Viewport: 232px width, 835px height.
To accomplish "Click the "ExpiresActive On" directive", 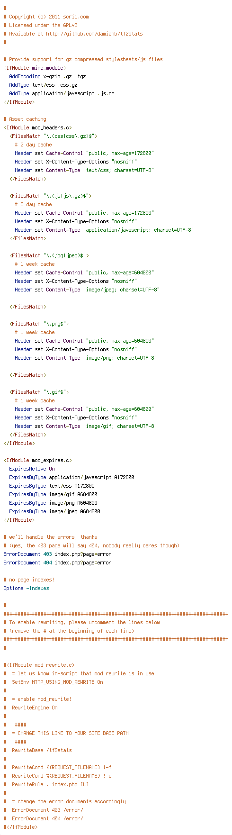I will (x=32, y=469).
